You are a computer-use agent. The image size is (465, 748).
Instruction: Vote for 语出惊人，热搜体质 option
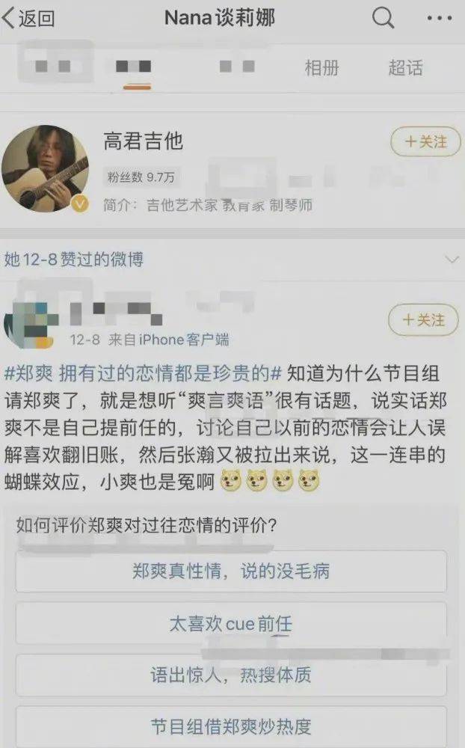click(231, 675)
